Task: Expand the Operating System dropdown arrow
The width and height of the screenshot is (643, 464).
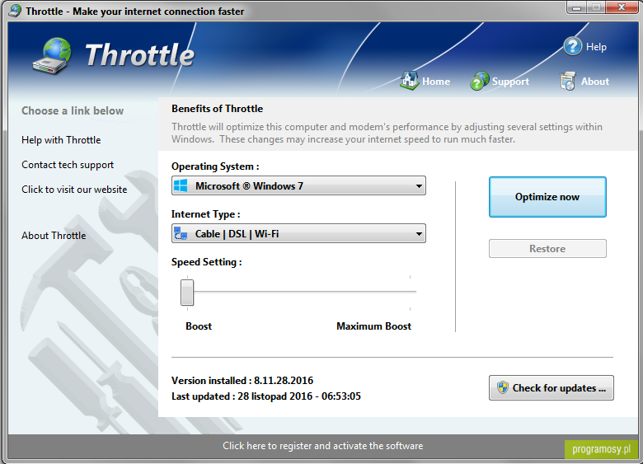Action: pyautogui.click(x=419, y=186)
